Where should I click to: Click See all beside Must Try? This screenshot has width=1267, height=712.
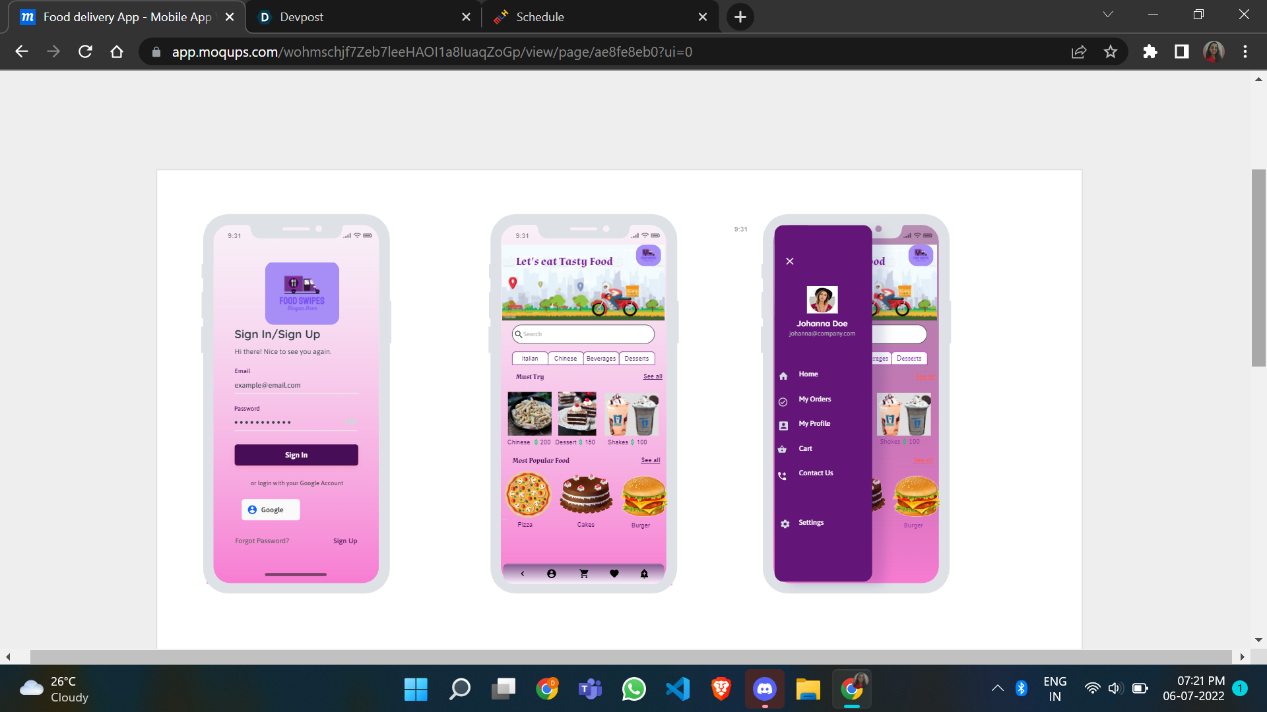pyautogui.click(x=653, y=376)
